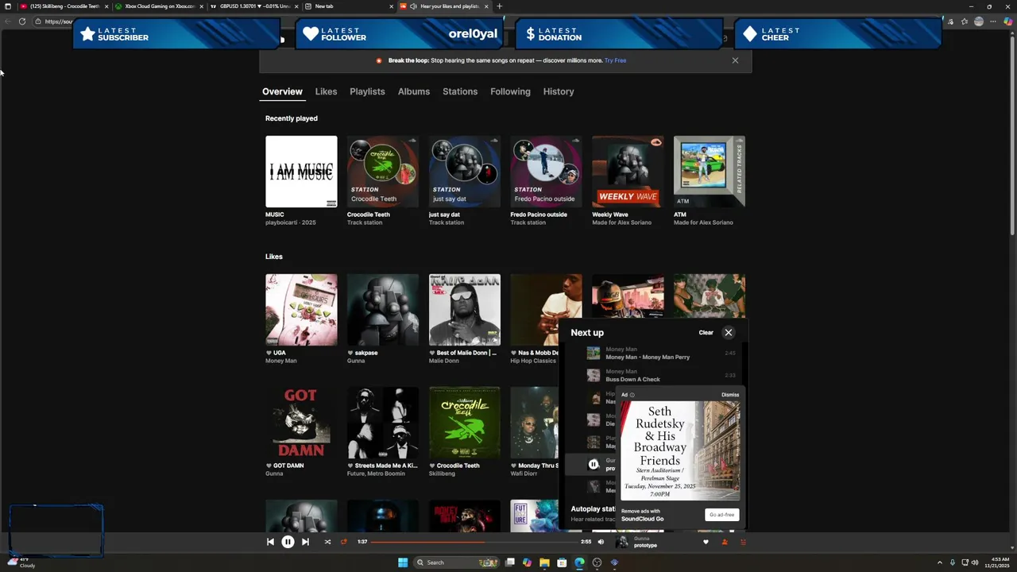Open the History tab
The image size is (1017, 572).
pyautogui.click(x=559, y=91)
